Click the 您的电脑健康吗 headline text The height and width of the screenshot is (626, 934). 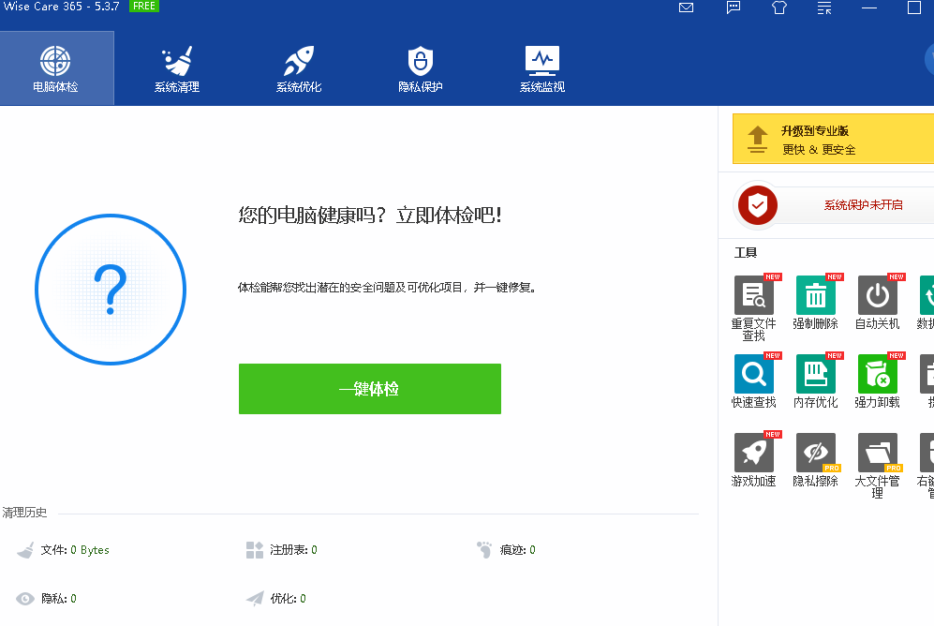coord(369,215)
